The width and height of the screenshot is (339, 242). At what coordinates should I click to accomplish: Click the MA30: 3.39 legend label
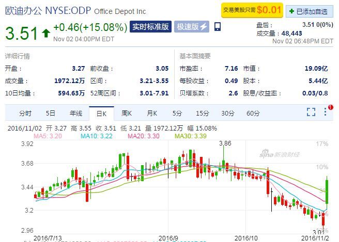(191, 136)
